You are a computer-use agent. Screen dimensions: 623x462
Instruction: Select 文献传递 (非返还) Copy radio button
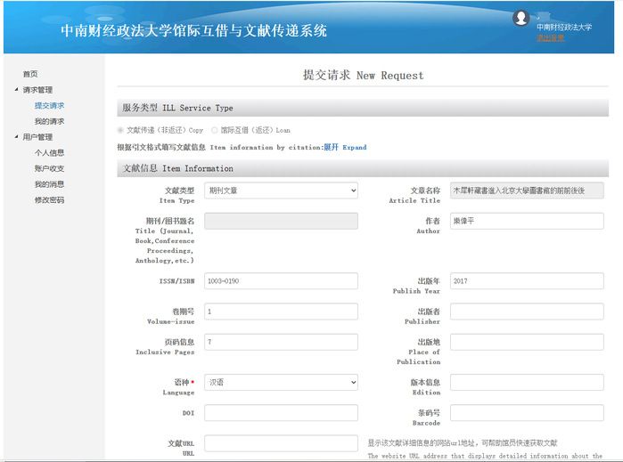coord(121,130)
